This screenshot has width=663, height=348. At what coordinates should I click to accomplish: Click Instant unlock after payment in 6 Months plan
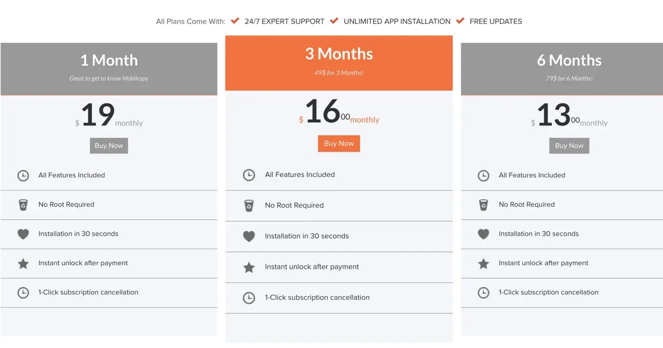pyautogui.click(x=544, y=263)
